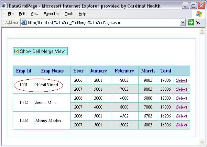Click Select link in the row with total 20006
This screenshot has height=147, width=207.
(x=182, y=89)
